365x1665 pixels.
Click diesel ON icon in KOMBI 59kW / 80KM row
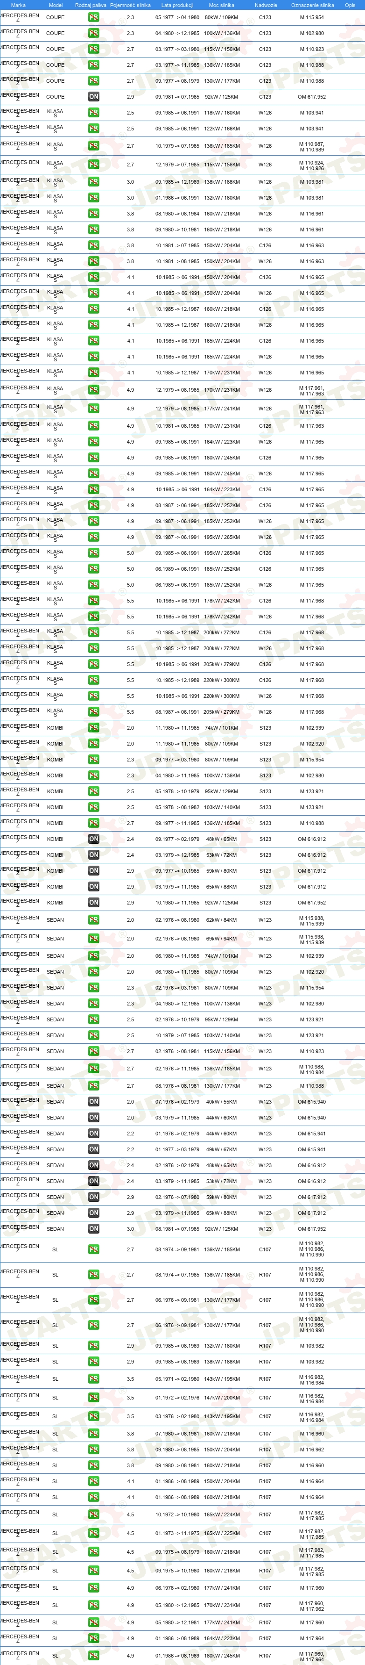coord(93,871)
